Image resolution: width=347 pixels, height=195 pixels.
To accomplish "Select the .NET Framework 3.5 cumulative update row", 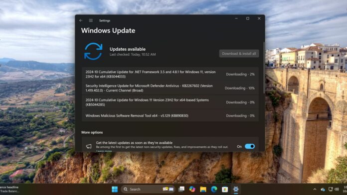I will tap(170, 74).
